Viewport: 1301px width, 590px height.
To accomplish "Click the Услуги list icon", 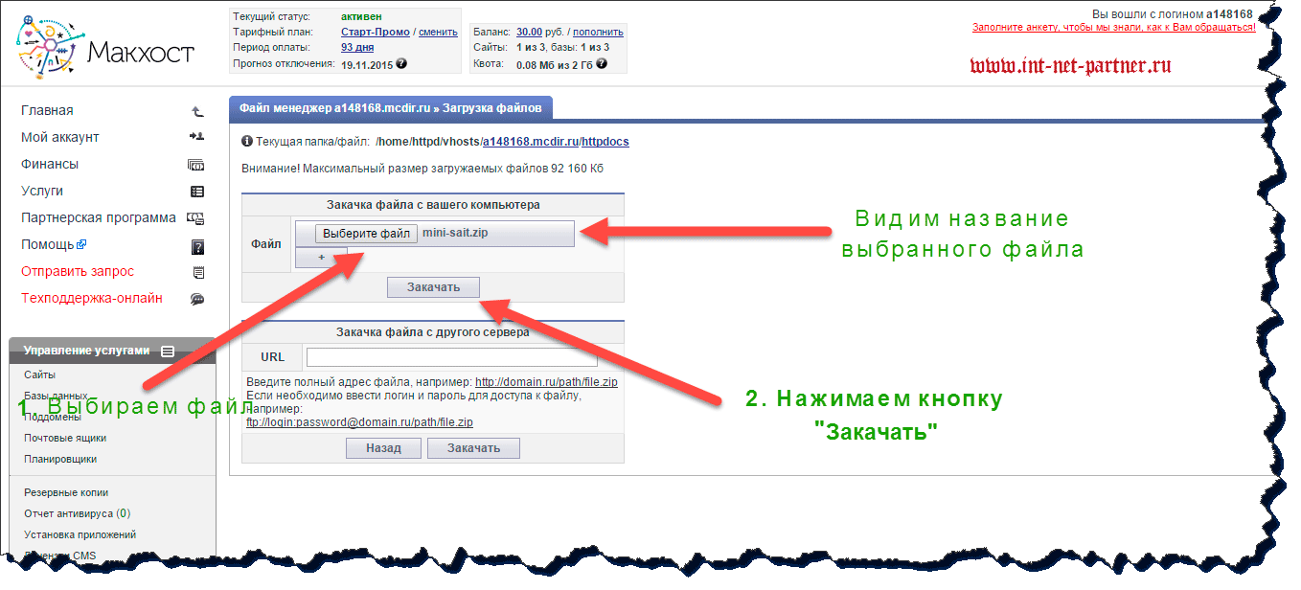I will coord(197,192).
